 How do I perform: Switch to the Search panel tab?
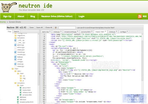point(16,32)
